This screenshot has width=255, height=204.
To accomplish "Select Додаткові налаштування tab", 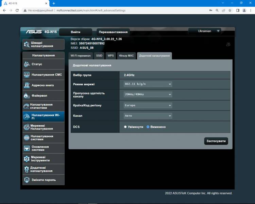I will (x=154, y=56).
